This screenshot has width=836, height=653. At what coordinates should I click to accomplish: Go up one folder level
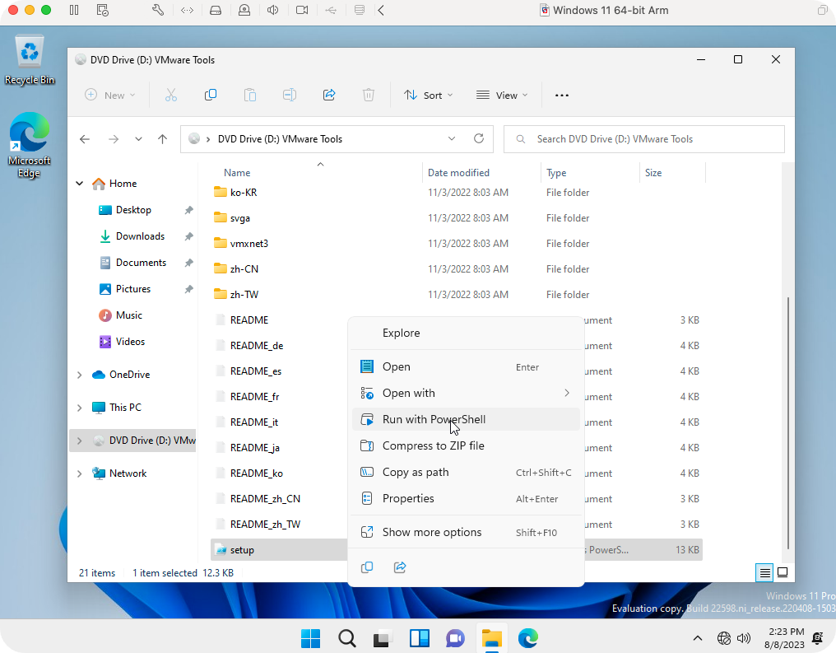(x=163, y=139)
